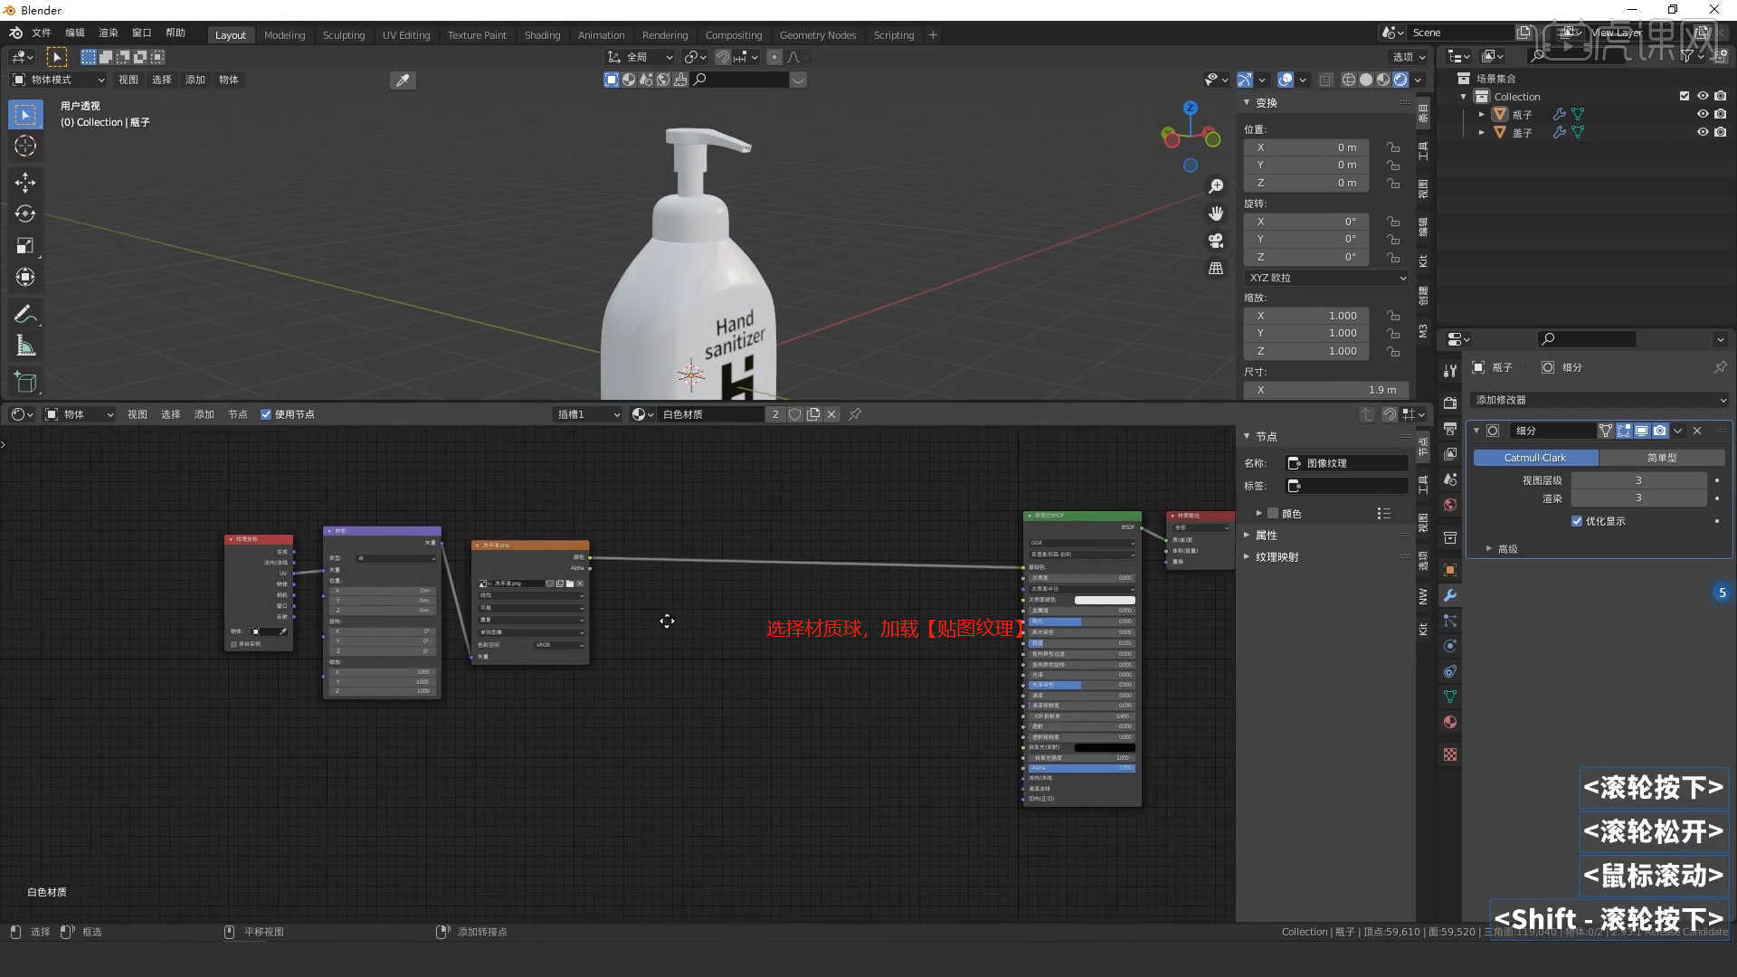Uncheck the 优化显示 checkbox
1737x977 pixels.
coord(1577,521)
